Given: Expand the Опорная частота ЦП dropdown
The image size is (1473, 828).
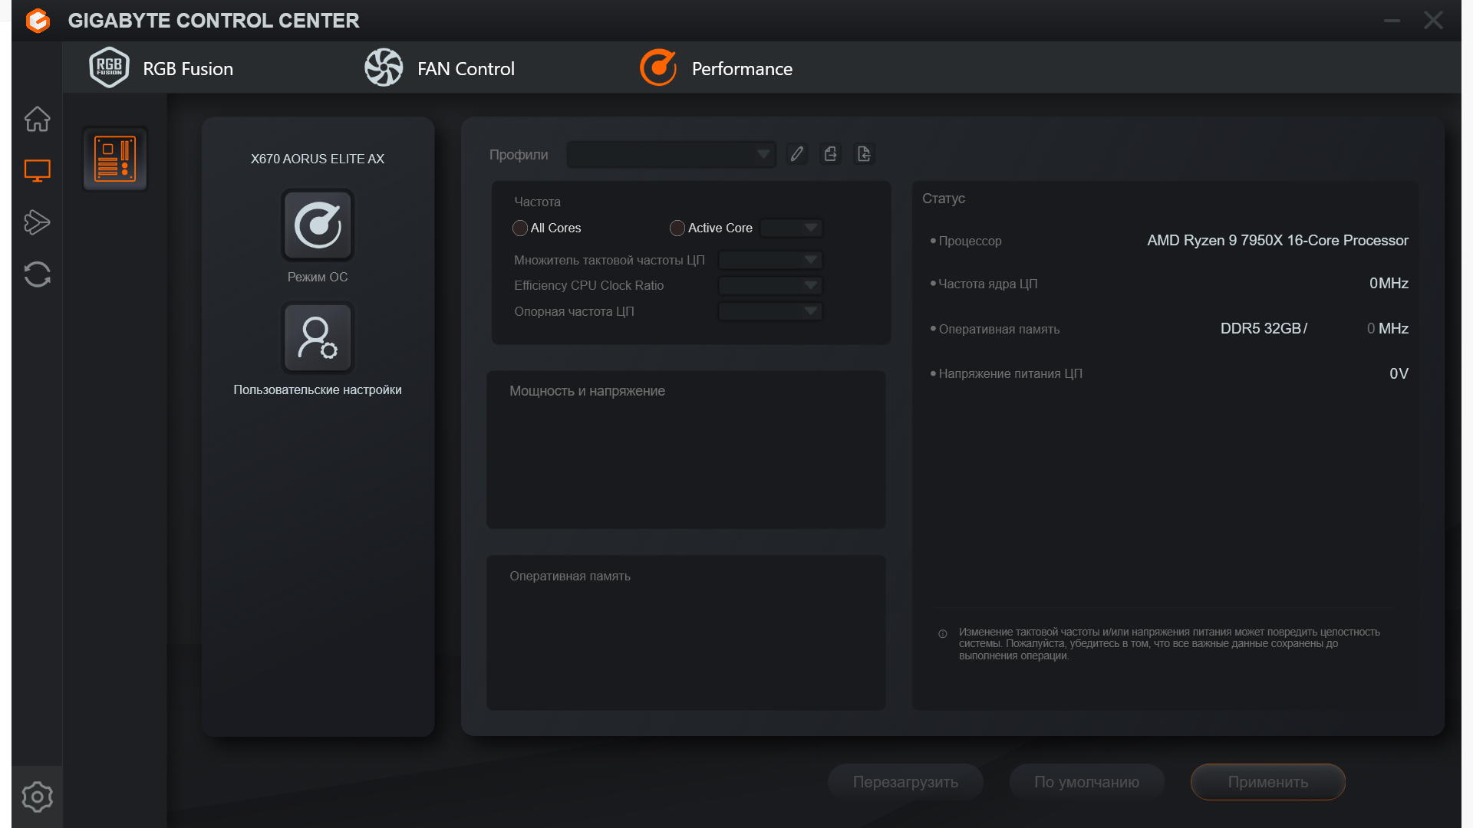Looking at the screenshot, I should coord(770,311).
